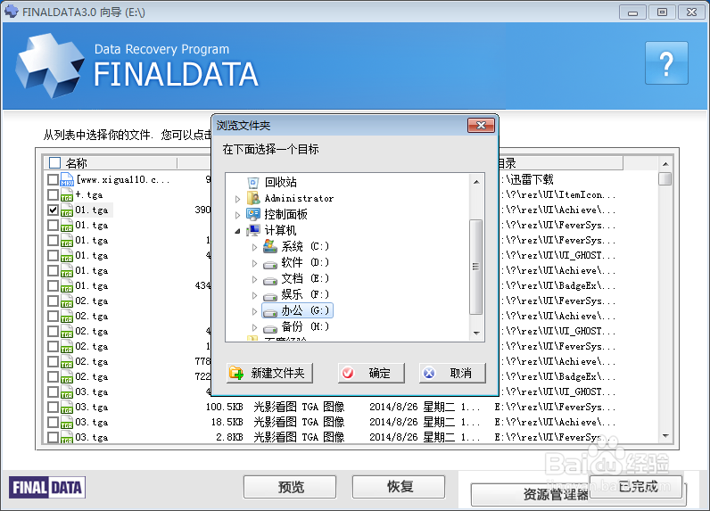Screen dimensions: 710x511
Task: Click the path :\迅雷下载 in directory column
Action: click(527, 179)
